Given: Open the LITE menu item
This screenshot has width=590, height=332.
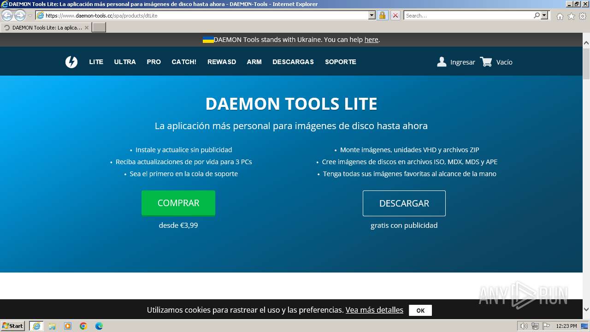Looking at the screenshot, I should pos(96,62).
